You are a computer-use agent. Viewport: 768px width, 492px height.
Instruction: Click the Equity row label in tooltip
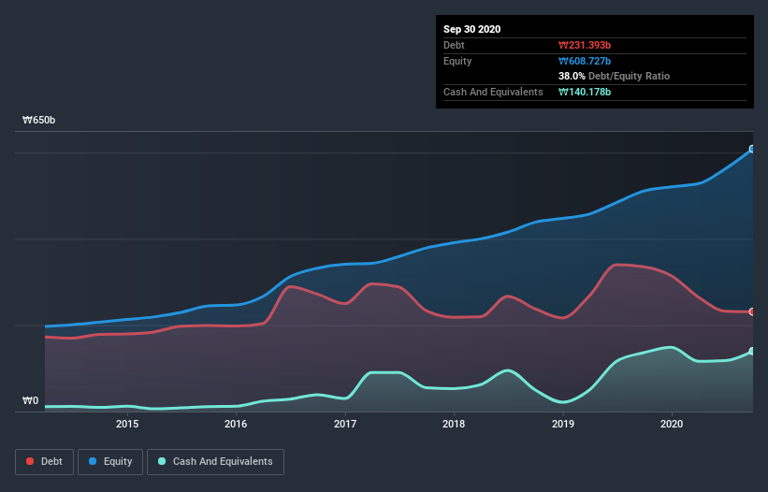pyautogui.click(x=457, y=61)
